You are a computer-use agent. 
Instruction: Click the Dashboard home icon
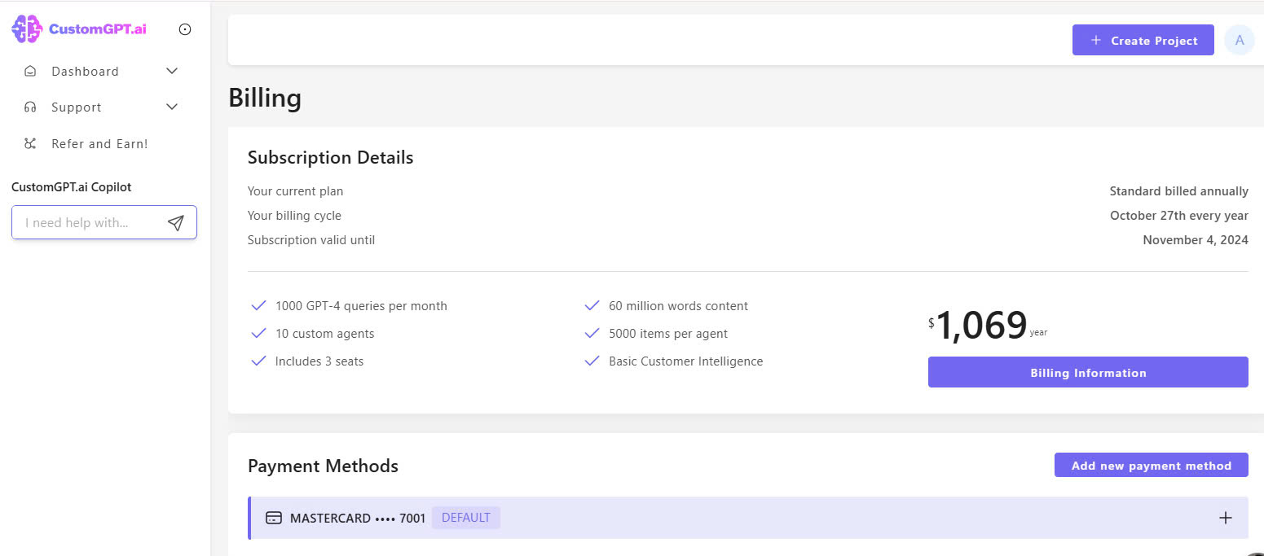click(x=30, y=72)
